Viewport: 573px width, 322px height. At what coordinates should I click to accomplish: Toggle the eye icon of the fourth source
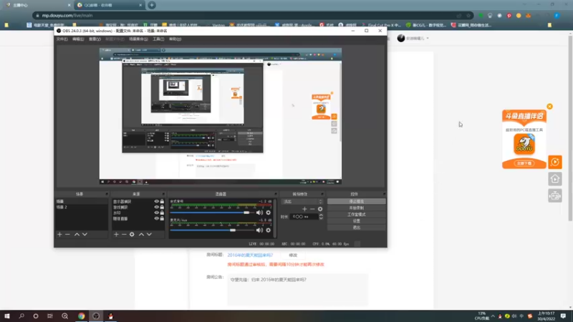[x=156, y=218]
